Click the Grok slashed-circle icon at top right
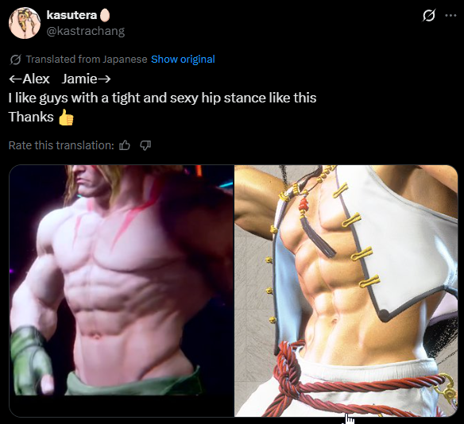 pyautogui.click(x=428, y=15)
